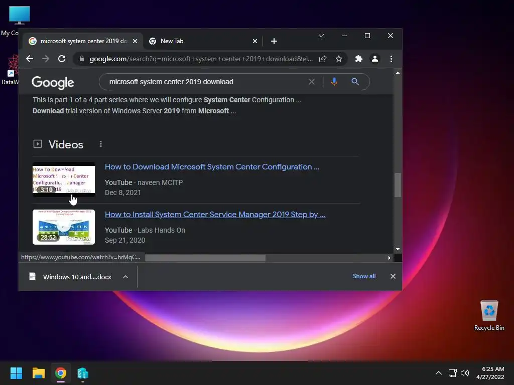
Task: Open Chrome's three-dot menu
Action: pos(391,59)
